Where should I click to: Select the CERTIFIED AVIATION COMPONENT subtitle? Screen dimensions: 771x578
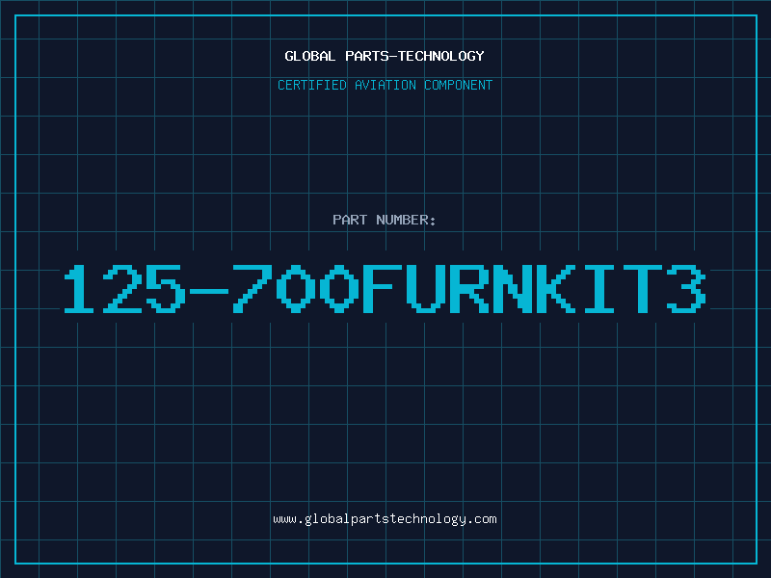click(x=385, y=85)
